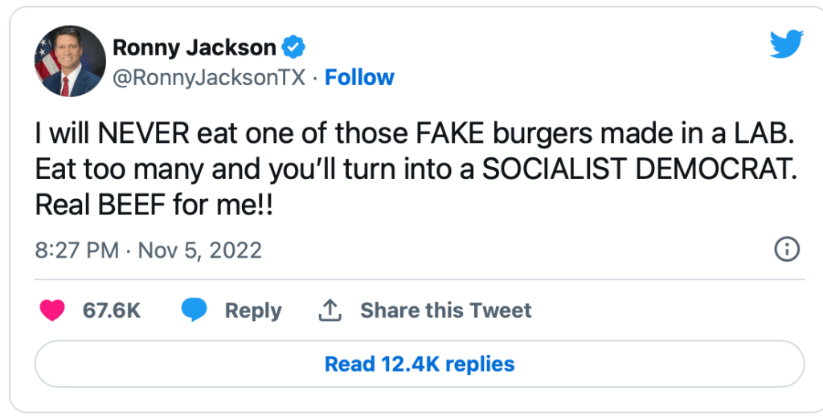Screen dimensions: 823x419
Task: Click the 67.6K likes count
Action: click(112, 311)
